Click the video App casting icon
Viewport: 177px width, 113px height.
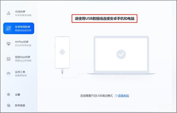click(x=9, y=59)
